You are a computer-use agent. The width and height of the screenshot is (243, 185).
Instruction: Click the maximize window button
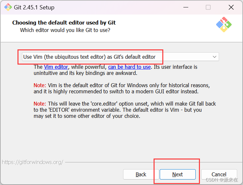208,7
